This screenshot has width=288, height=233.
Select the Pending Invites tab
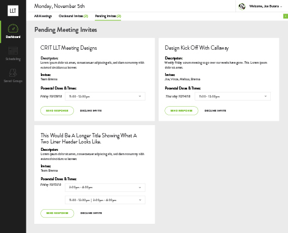(108, 16)
